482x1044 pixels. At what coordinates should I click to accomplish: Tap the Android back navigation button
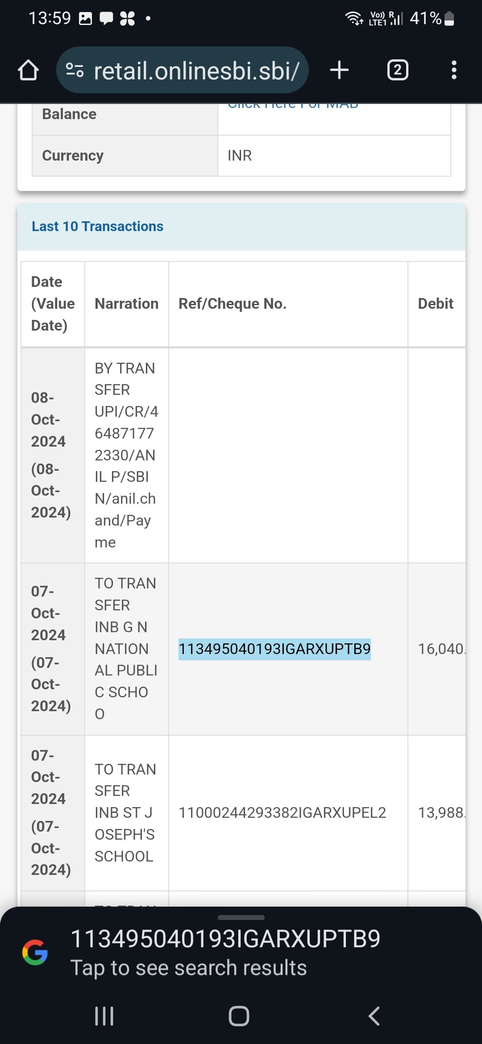click(374, 1016)
